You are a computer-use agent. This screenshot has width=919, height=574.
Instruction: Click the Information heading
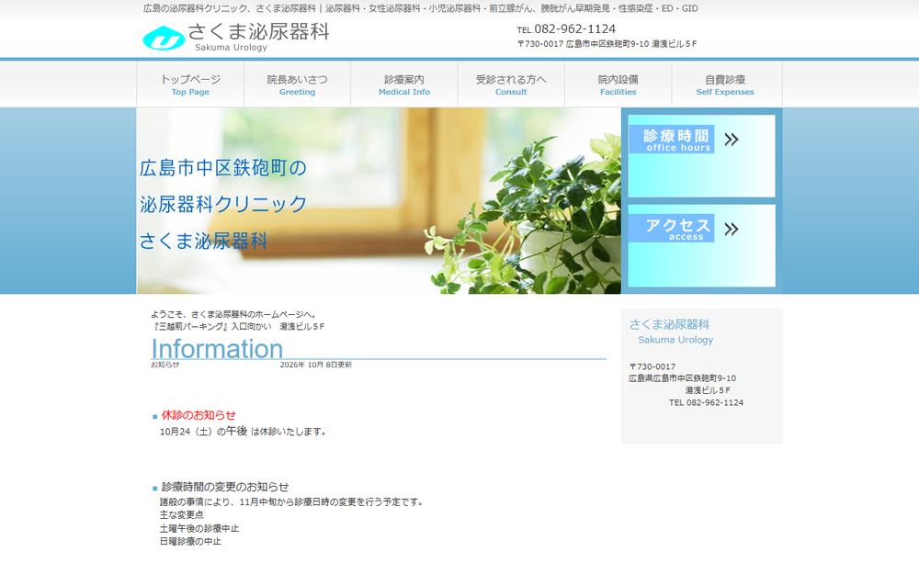click(217, 348)
